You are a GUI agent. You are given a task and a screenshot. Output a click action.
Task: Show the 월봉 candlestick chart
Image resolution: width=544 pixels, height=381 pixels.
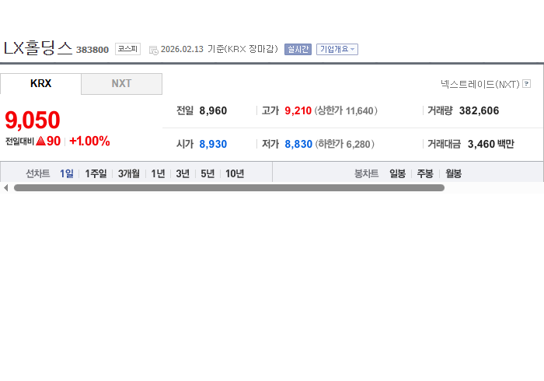(453, 173)
